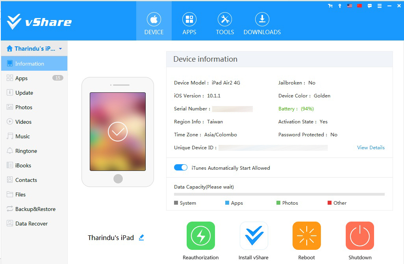Open the feedback chat bubble icon

click(x=370, y=6)
